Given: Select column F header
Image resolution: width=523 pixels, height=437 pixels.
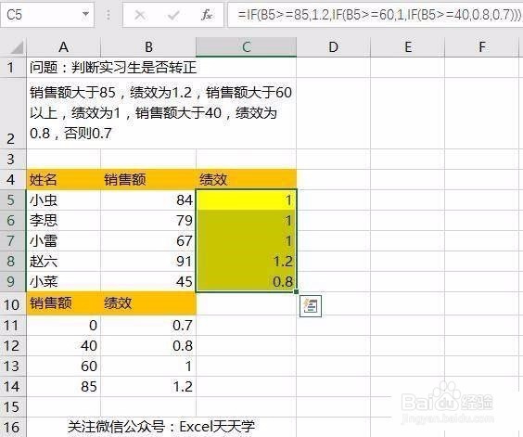Looking at the screenshot, I should pos(481,47).
